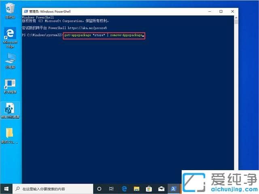Viewport: 259px width, 194px height.
Task: Switch to PowerShell taskbar button
Action: (174, 189)
